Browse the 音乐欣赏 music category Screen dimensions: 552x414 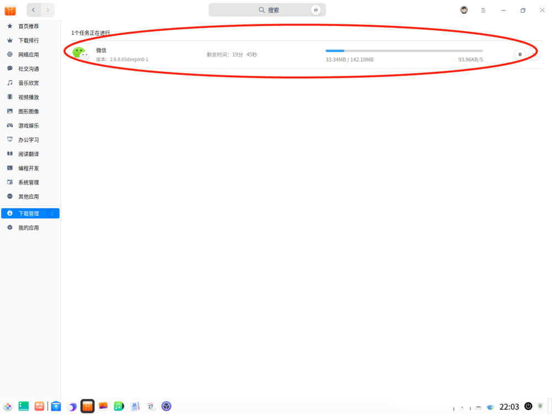click(x=29, y=83)
